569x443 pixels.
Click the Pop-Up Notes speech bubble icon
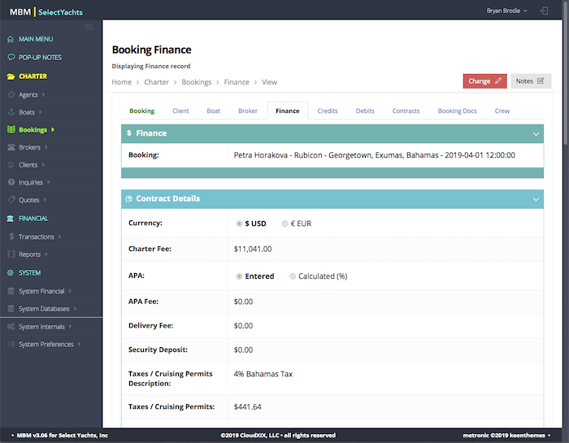click(11, 57)
